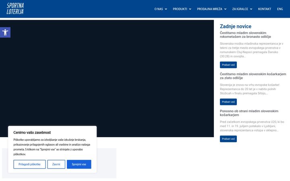Open the O NAS menu
This screenshot has height=181, width=290.
coord(159,9)
